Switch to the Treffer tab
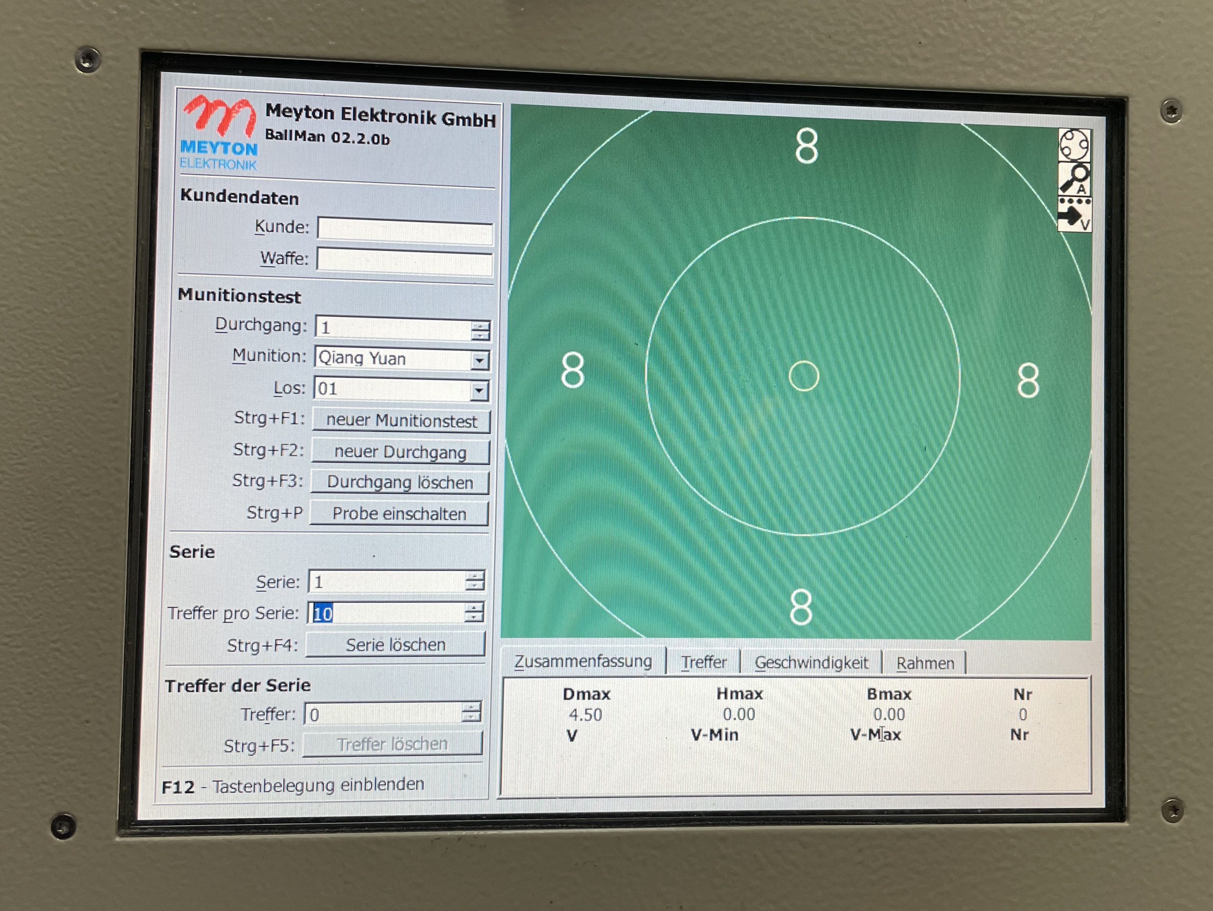Screen dimensions: 1213x911 pos(704,662)
